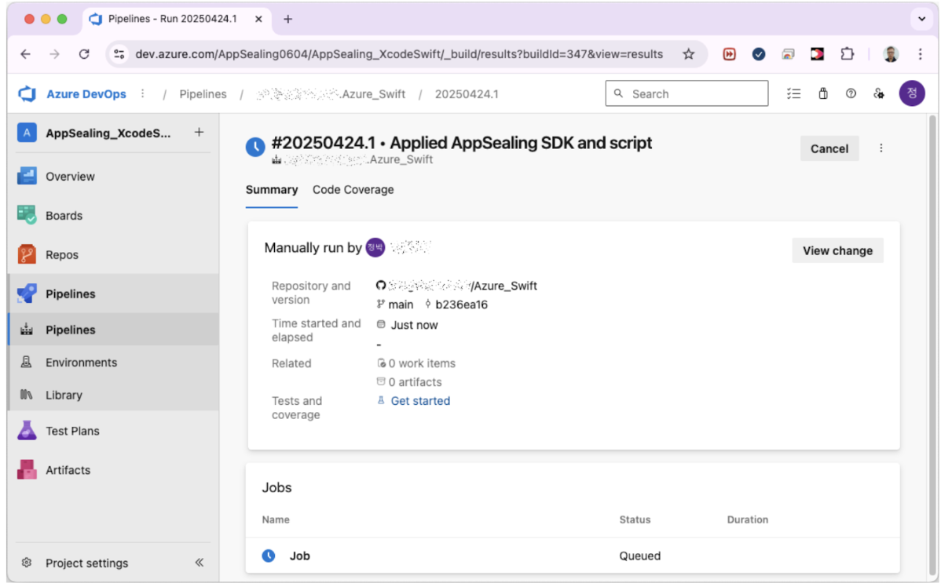The image size is (941, 587).
Task: Click the Marketplace shopping bag icon
Action: pyautogui.click(x=822, y=94)
